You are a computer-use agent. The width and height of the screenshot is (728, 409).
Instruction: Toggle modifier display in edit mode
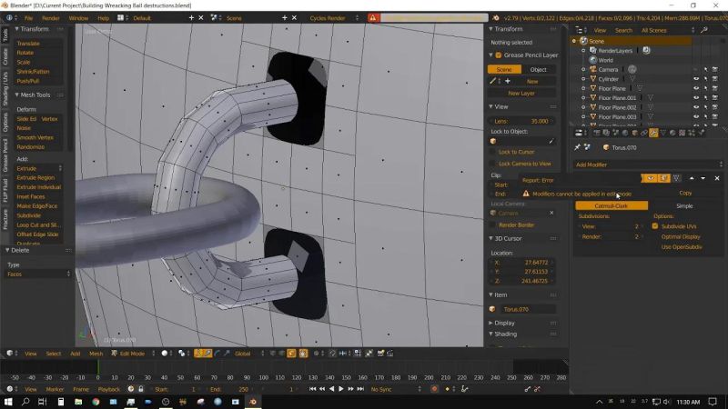[x=663, y=178]
